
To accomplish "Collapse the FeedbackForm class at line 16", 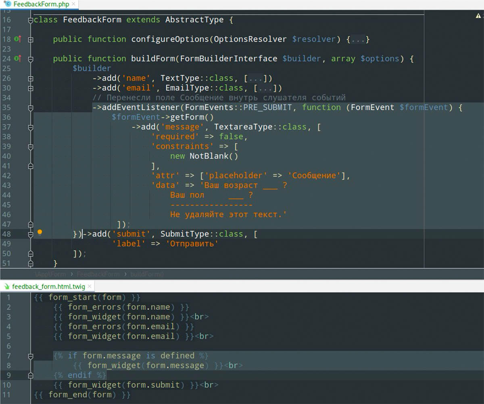I will point(31,20).
